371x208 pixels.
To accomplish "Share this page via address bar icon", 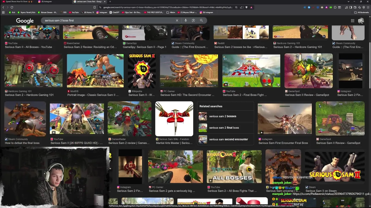I will pyautogui.click(x=241, y=7).
